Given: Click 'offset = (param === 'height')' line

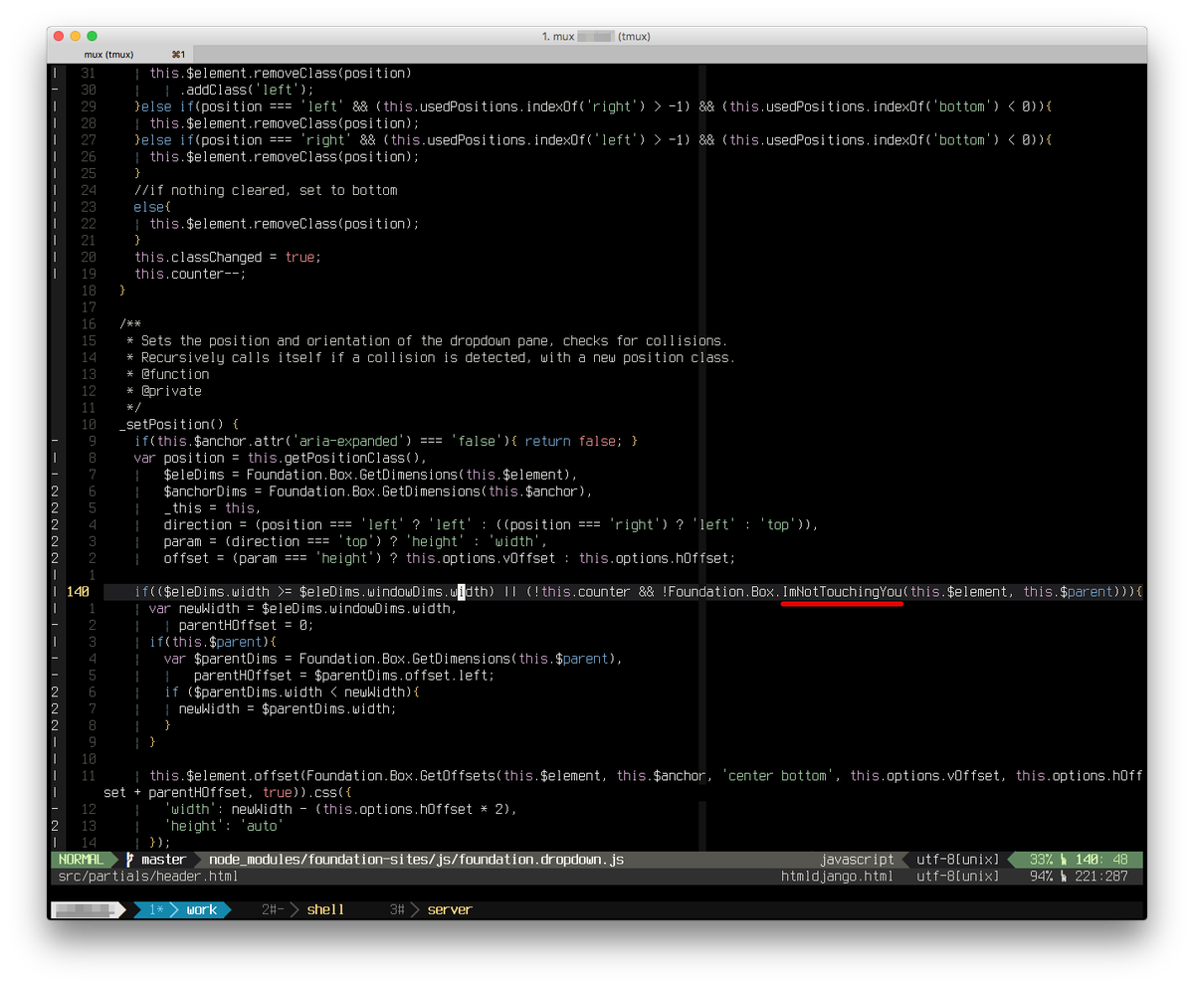Looking at the screenshot, I should pyautogui.click(x=450, y=558).
